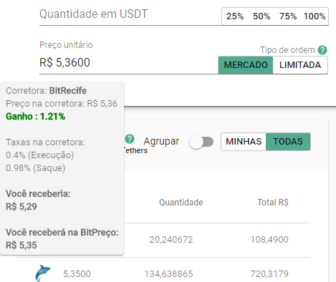Select LIMITADA order type

[300, 65]
